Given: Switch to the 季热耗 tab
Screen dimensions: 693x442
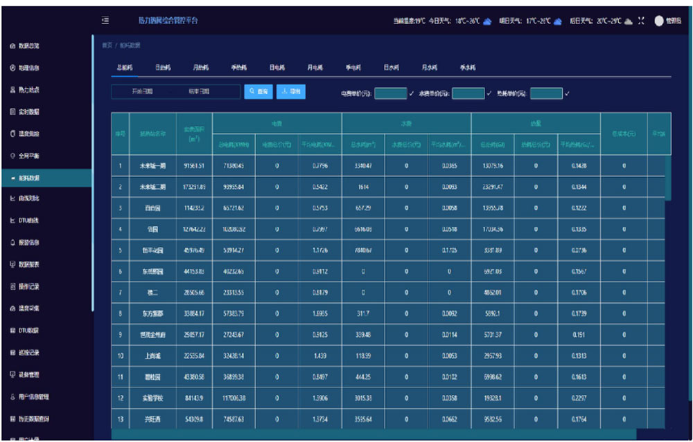Looking at the screenshot, I should (238, 68).
